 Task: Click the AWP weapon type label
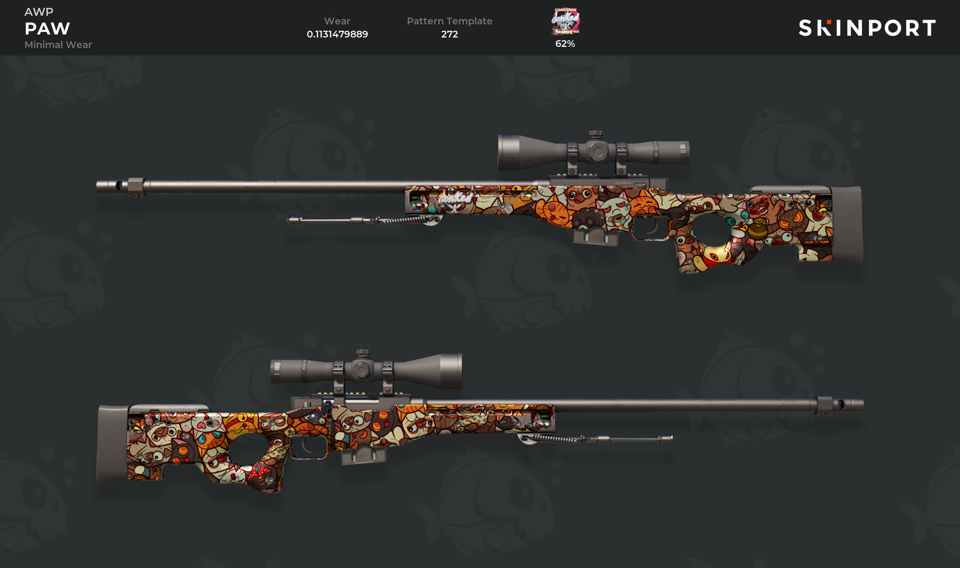coord(39,12)
